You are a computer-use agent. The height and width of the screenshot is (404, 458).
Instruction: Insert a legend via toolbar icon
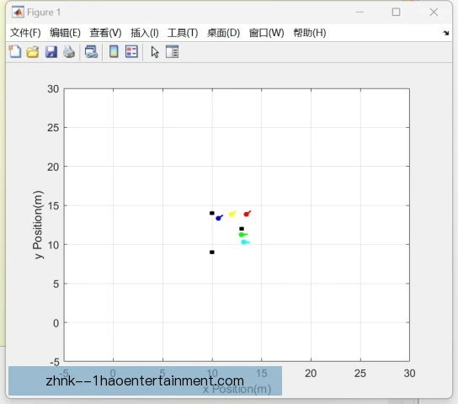(x=131, y=52)
